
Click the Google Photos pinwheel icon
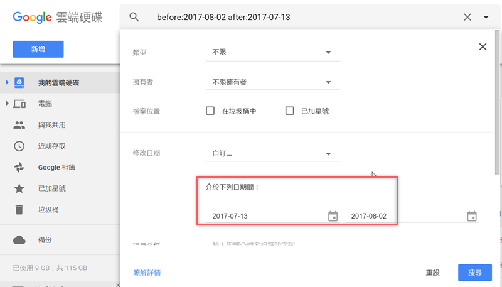point(19,167)
